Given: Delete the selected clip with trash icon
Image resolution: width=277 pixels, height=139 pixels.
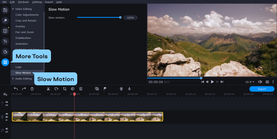Looking at the screenshot, I should [32, 89].
